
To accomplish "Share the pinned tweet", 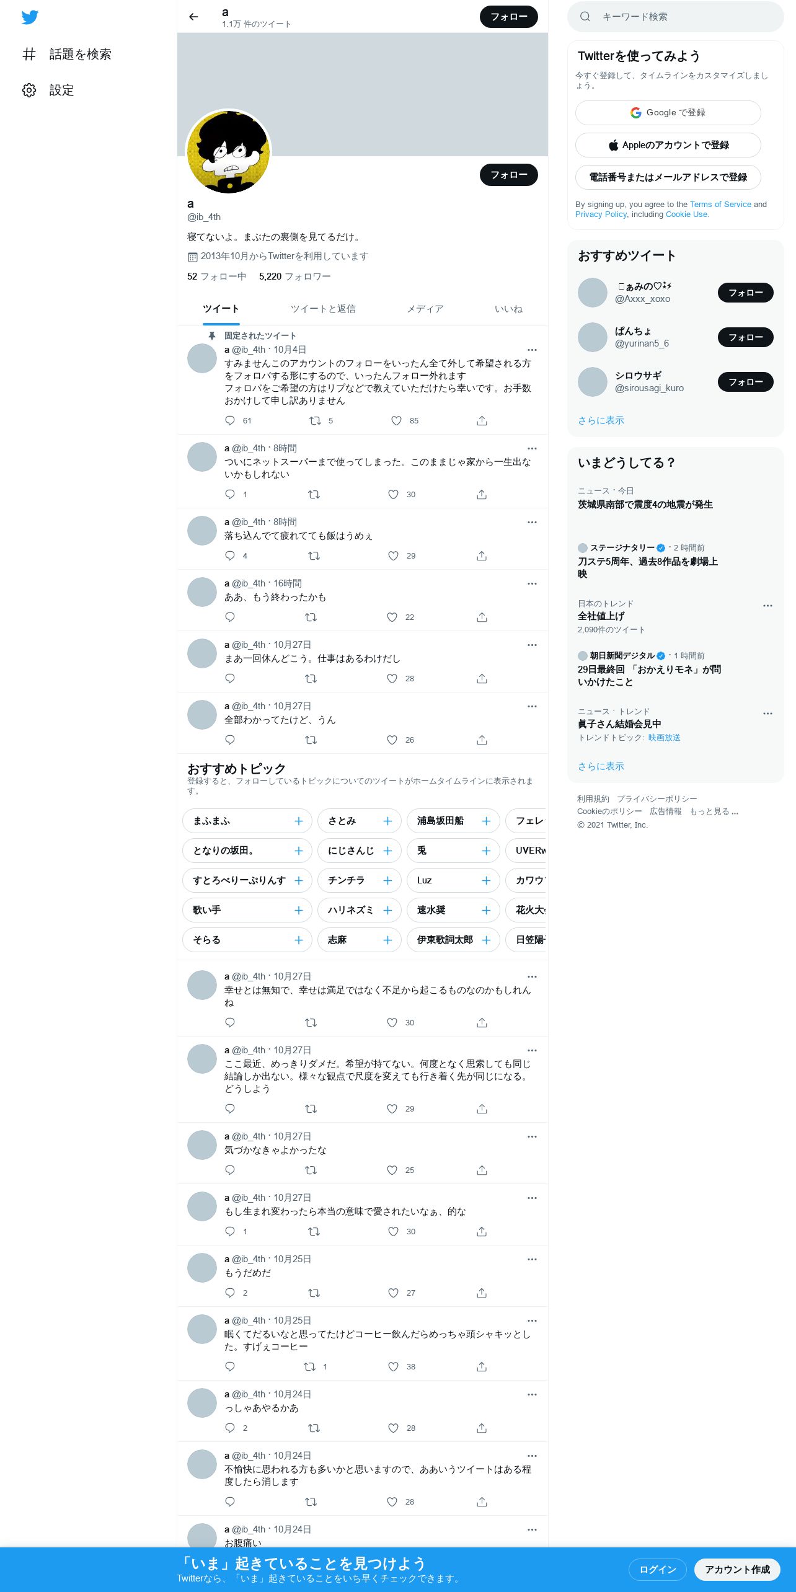I will click(x=482, y=420).
